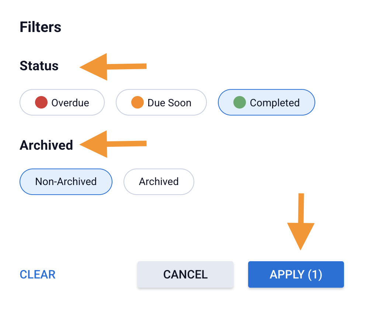Select the Archived filter chip
This screenshot has width=365, height=309.
(x=159, y=182)
